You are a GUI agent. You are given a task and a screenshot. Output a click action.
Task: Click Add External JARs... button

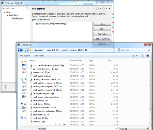pyautogui.click(x=102, y=39)
